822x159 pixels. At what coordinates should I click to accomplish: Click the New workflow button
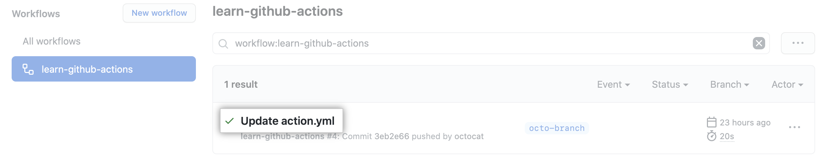coord(159,13)
